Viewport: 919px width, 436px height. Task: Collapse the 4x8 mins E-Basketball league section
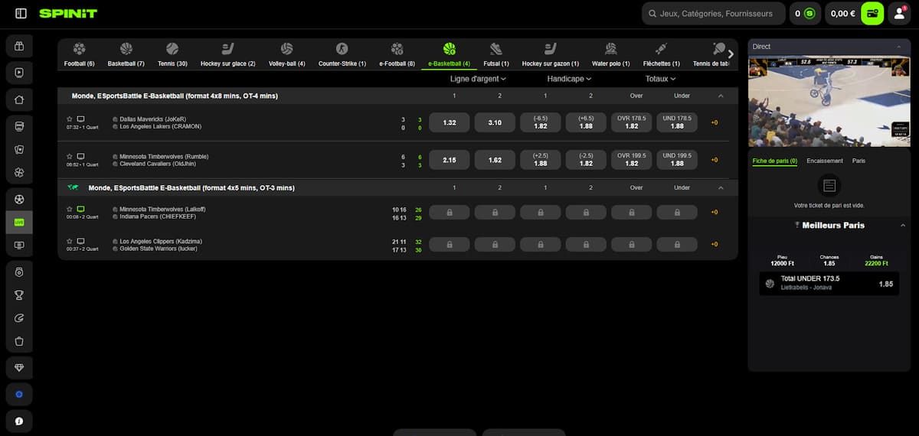point(721,96)
